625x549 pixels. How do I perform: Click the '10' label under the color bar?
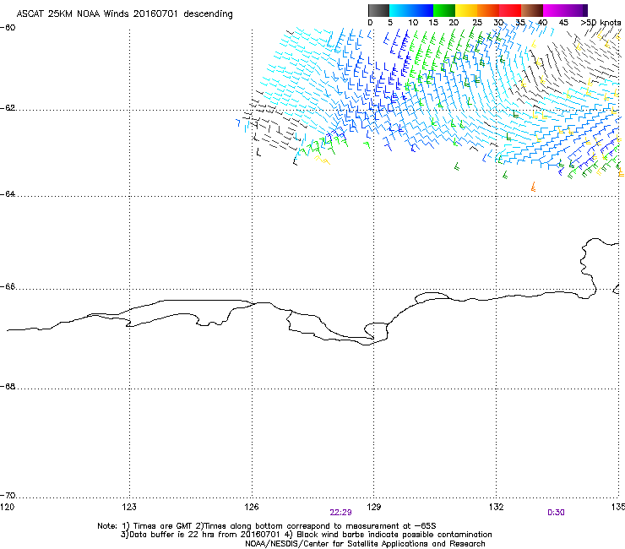point(413,23)
